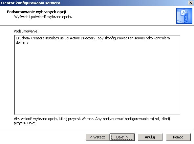Click the Podsumowanie wybranych opcji heading

pyautogui.click(x=36, y=12)
